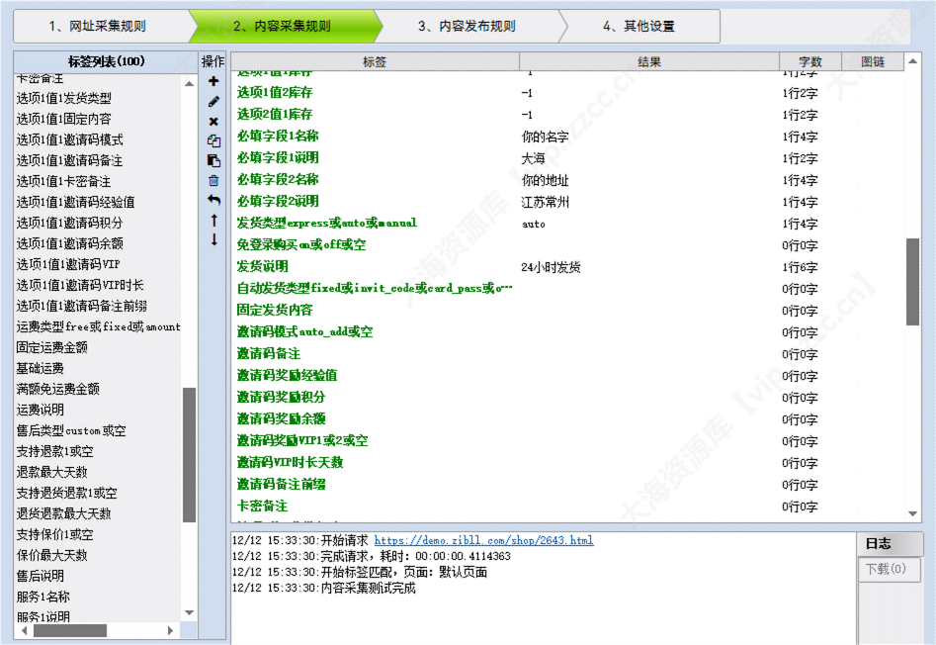936x645 pixels.
Task: Click the 字数 column header
Action: pos(810,60)
